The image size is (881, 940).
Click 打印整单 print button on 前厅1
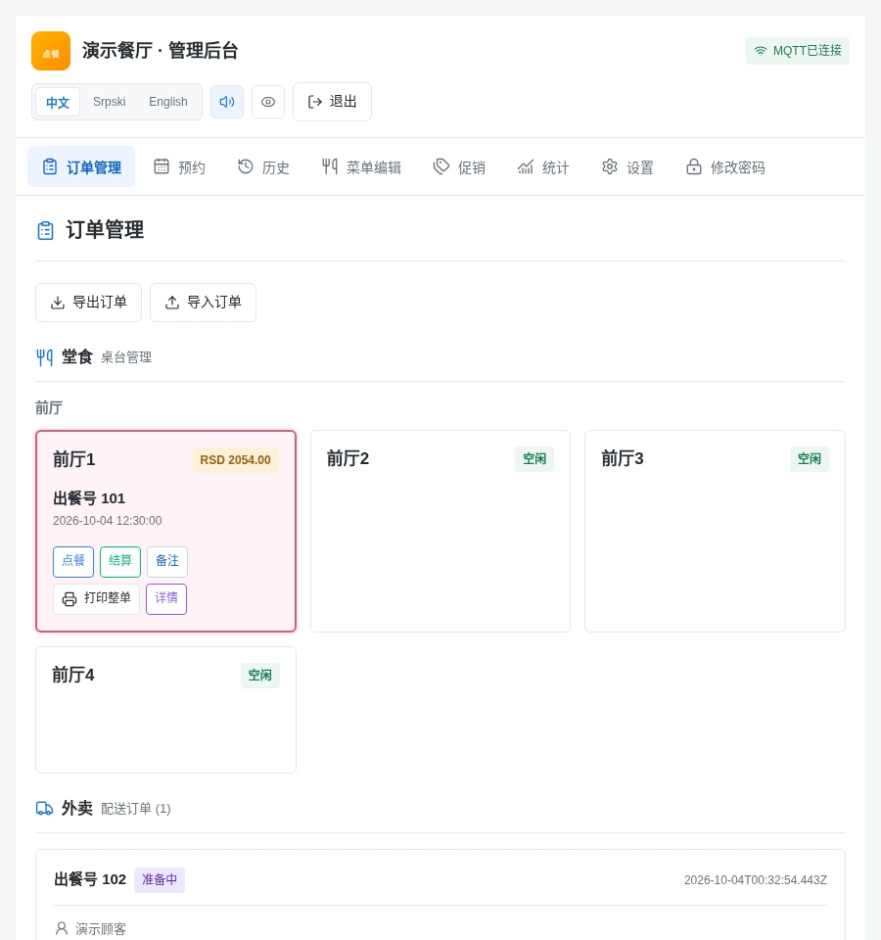pyautogui.click(x=97, y=599)
